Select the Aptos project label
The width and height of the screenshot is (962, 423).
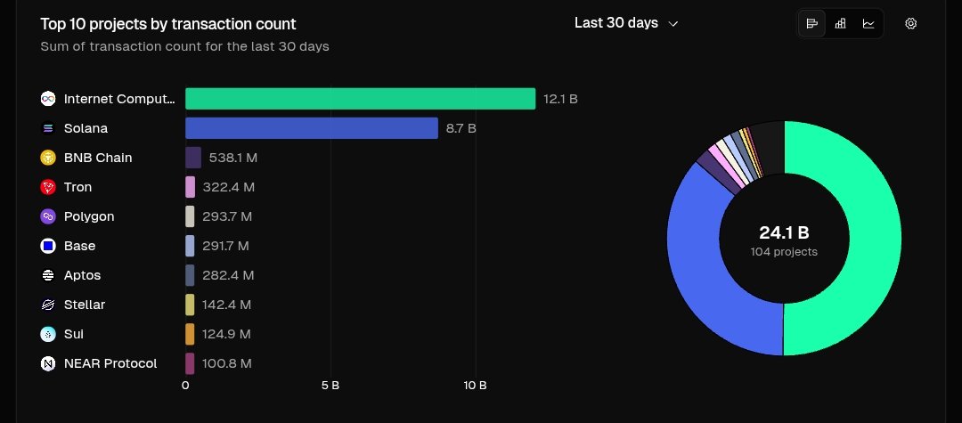click(82, 275)
